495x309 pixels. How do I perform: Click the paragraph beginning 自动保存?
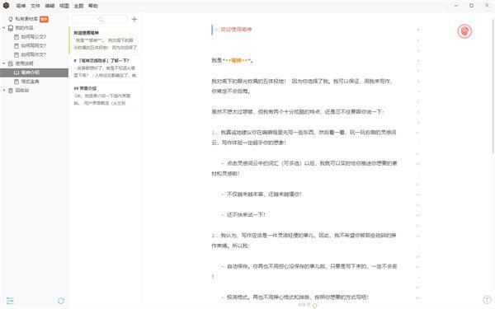[304, 271]
